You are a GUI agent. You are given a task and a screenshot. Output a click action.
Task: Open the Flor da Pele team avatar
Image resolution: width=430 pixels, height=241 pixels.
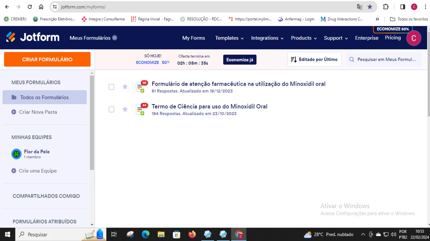16,154
